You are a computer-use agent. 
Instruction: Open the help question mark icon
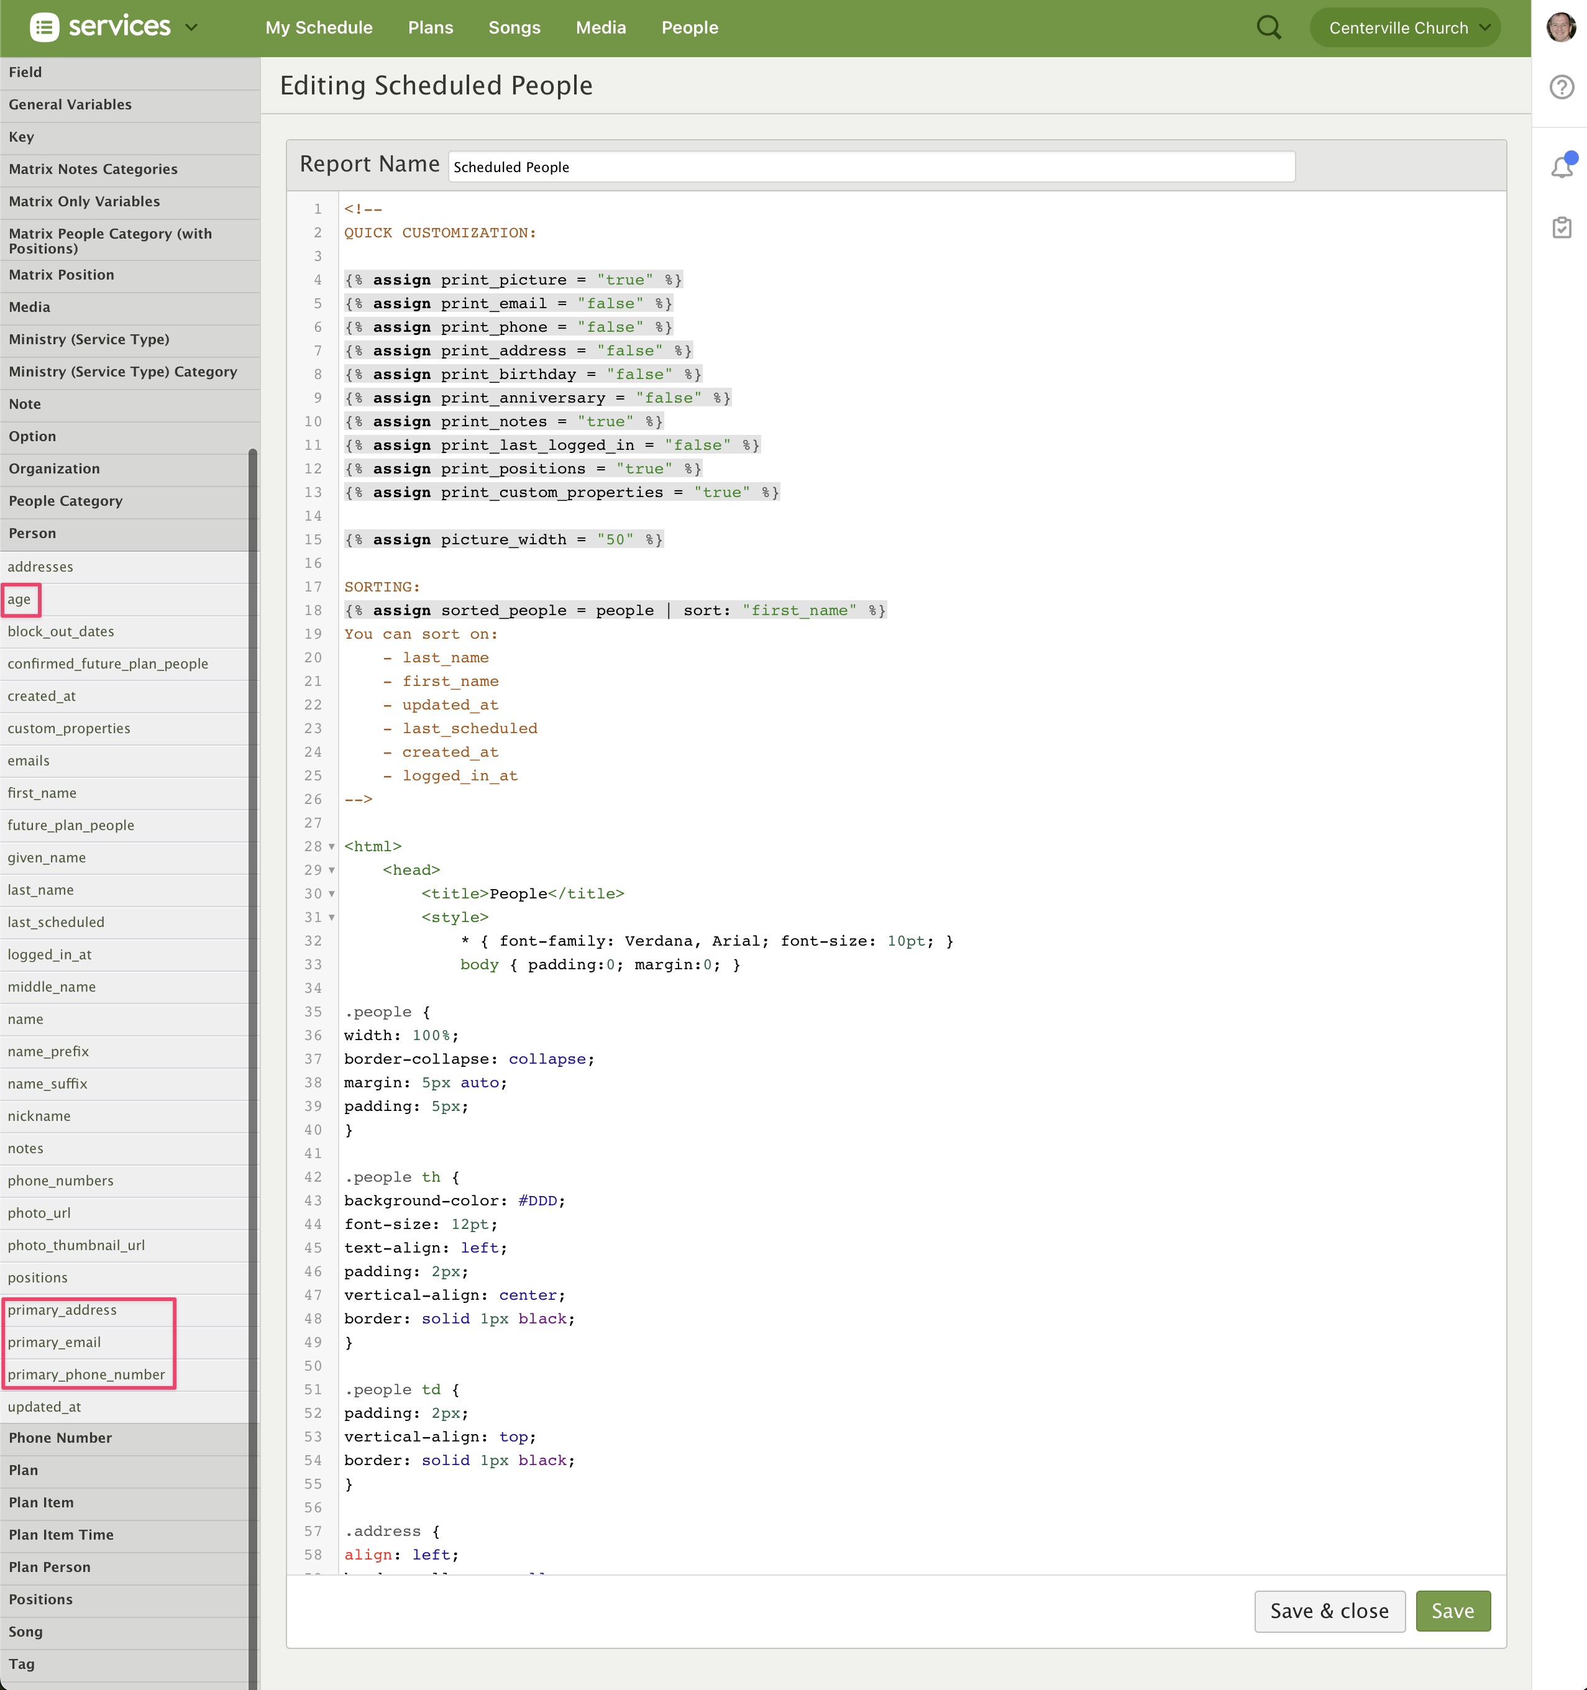click(x=1562, y=88)
